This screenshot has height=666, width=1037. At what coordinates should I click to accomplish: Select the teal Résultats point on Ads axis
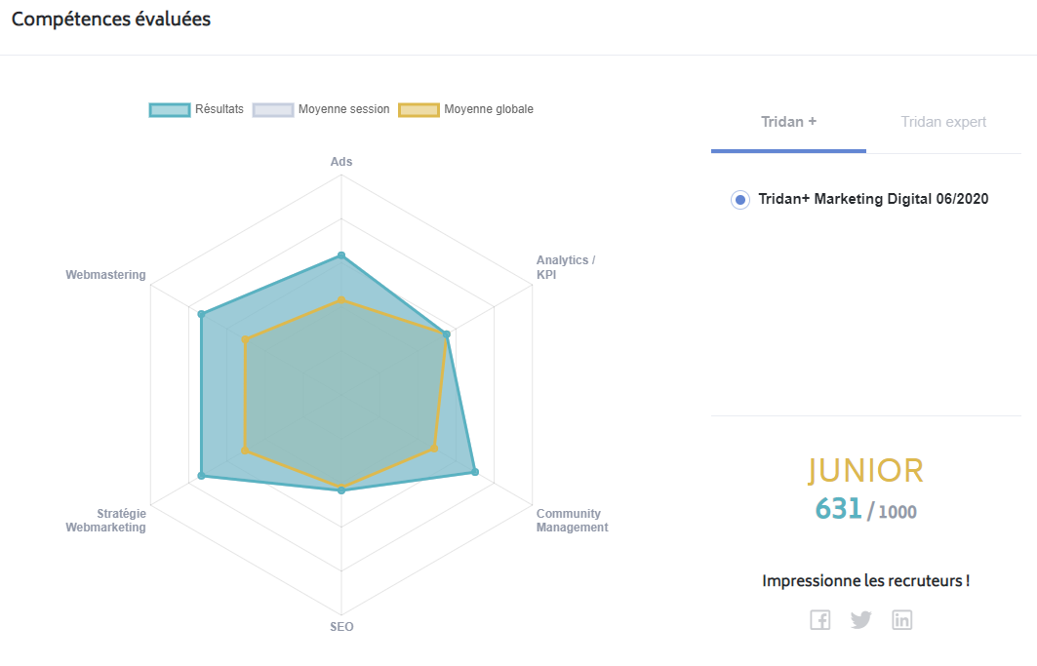click(341, 255)
